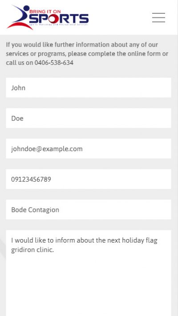This screenshot has height=316, width=178.
Task: Click the message text about gridiron clinic
Action: [x=84, y=245]
